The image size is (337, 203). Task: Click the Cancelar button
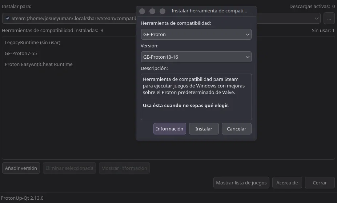point(236,129)
